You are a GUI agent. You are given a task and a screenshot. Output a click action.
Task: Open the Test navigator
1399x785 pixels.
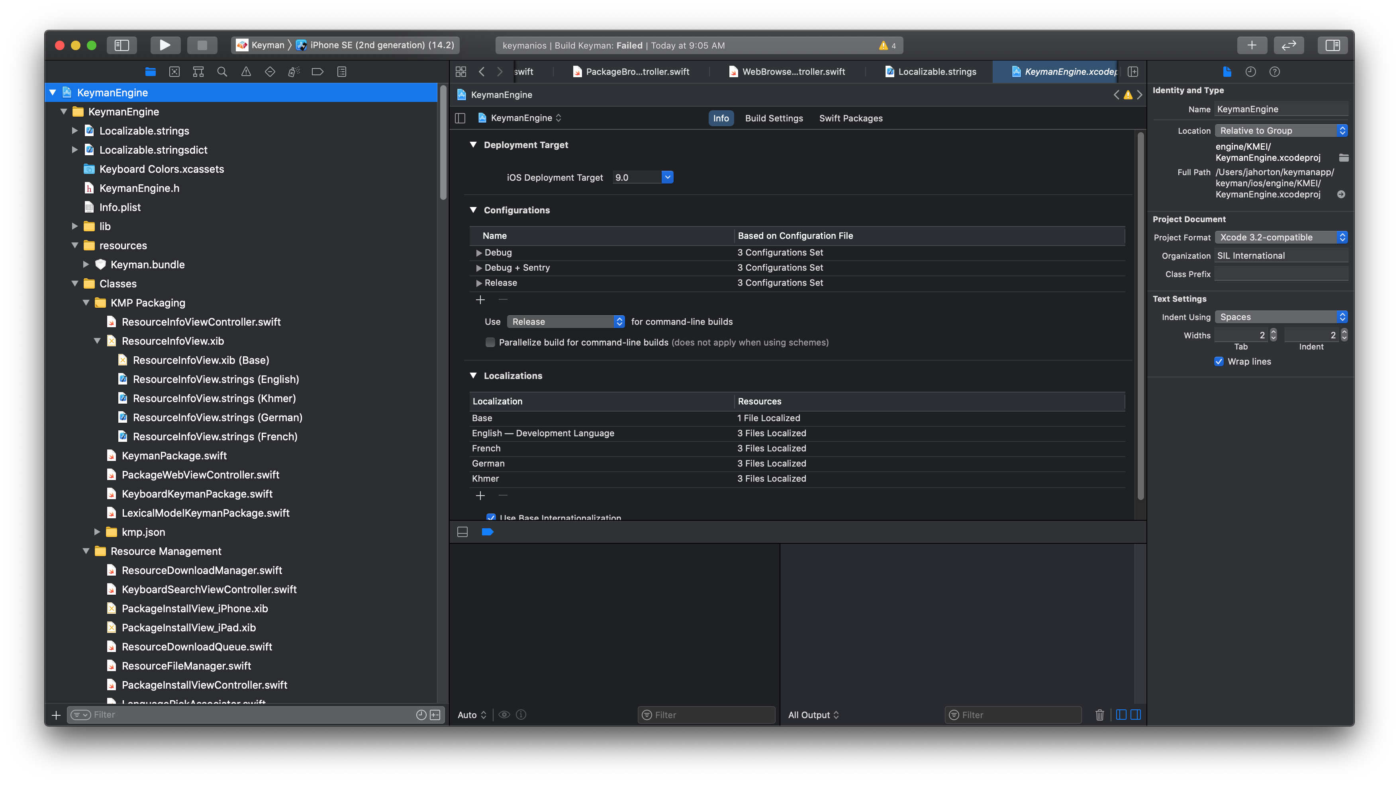point(270,72)
